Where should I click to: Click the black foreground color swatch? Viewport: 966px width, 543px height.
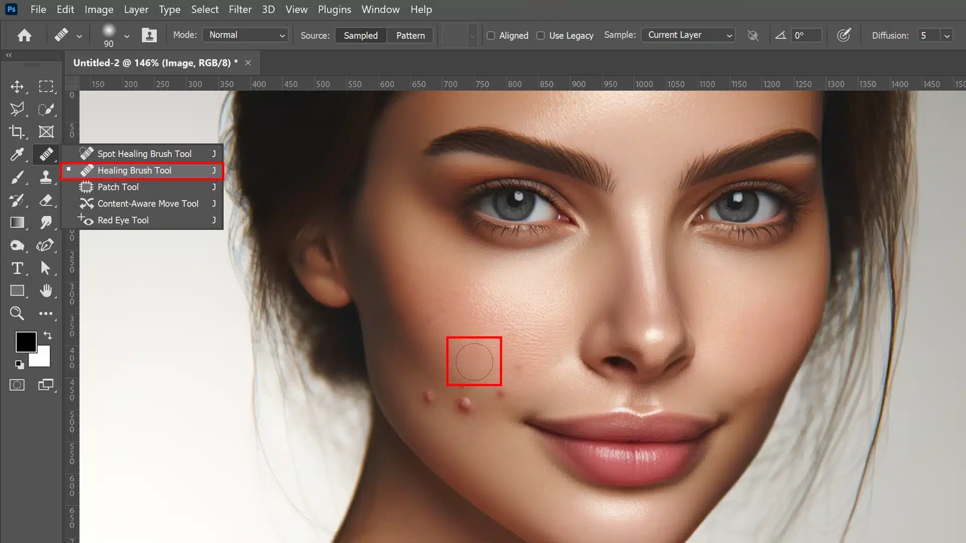click(x=25, y=341)
